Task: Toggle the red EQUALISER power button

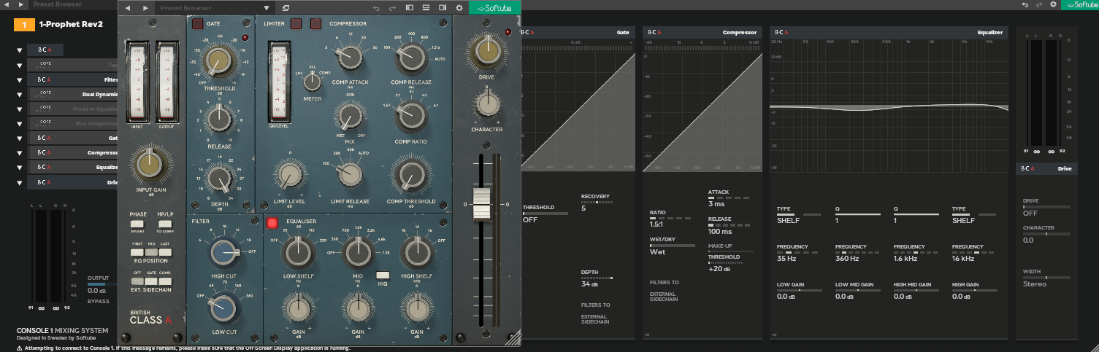Action: coord(272,222)
